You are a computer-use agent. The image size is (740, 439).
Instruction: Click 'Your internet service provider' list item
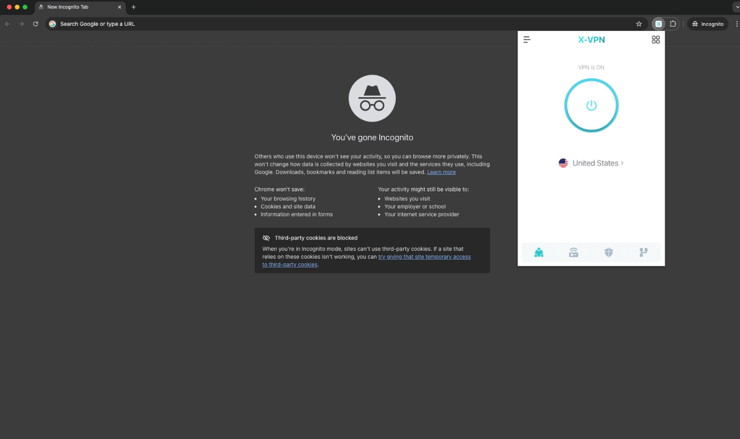pos(422,214)
